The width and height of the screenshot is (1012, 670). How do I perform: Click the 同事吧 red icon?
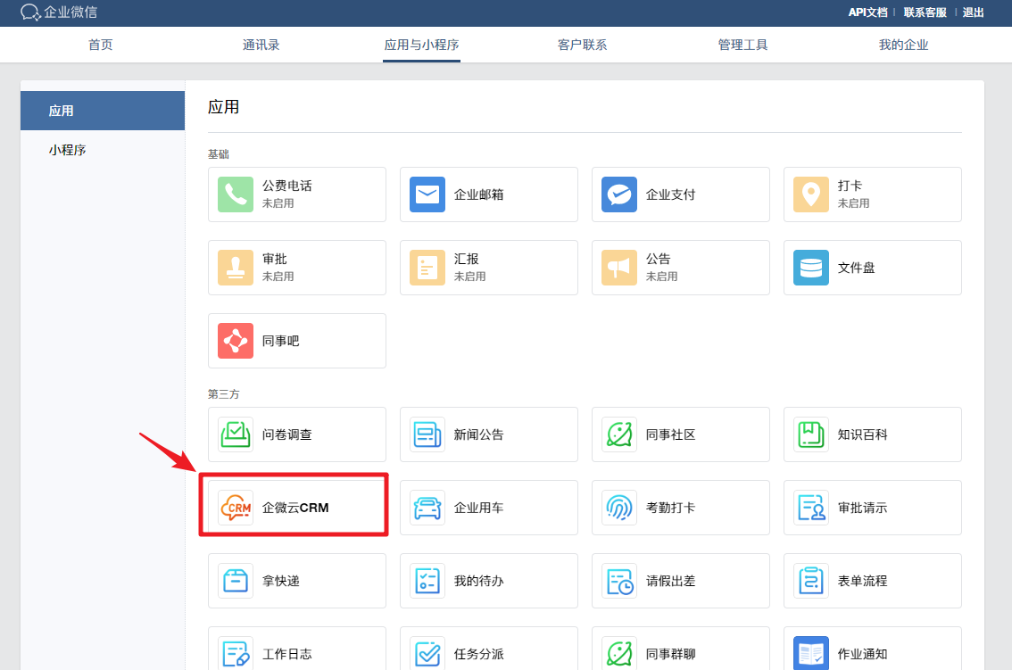[x=236, y=341]
